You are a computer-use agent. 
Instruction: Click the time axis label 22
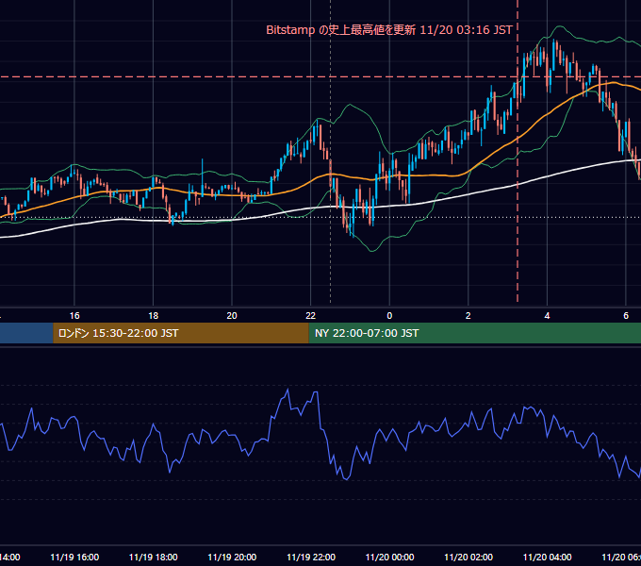[311, 316]
